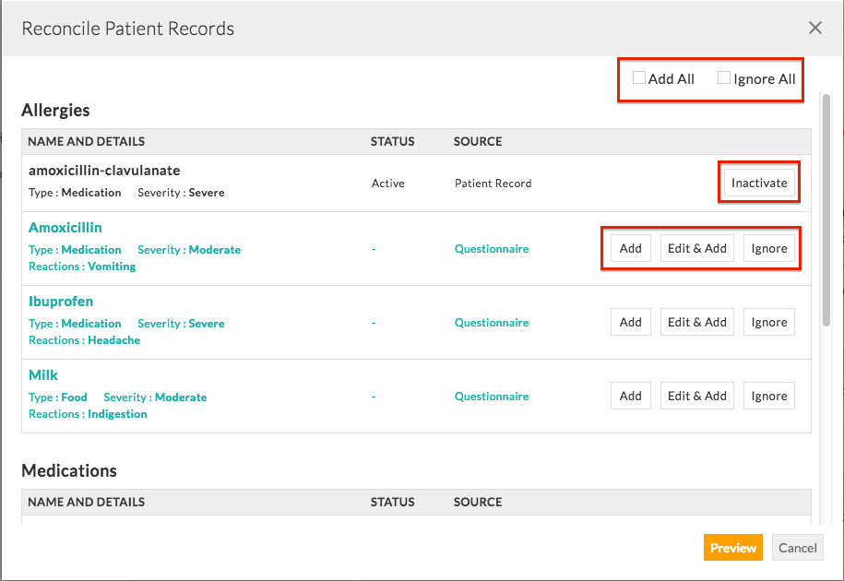Open the Ibuprofen allergy details link
The height and width of the screenshot is (581, 844).
pos(60,301)
